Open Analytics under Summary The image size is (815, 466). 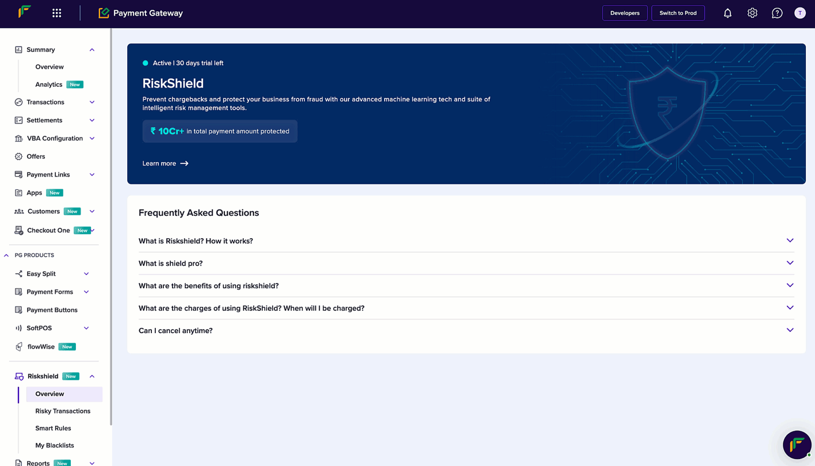tap(49, 85)
